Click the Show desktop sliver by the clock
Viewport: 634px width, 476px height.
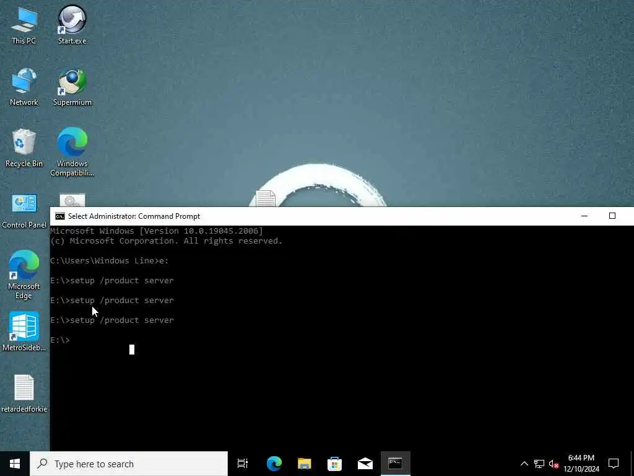(x=632, y=464)
